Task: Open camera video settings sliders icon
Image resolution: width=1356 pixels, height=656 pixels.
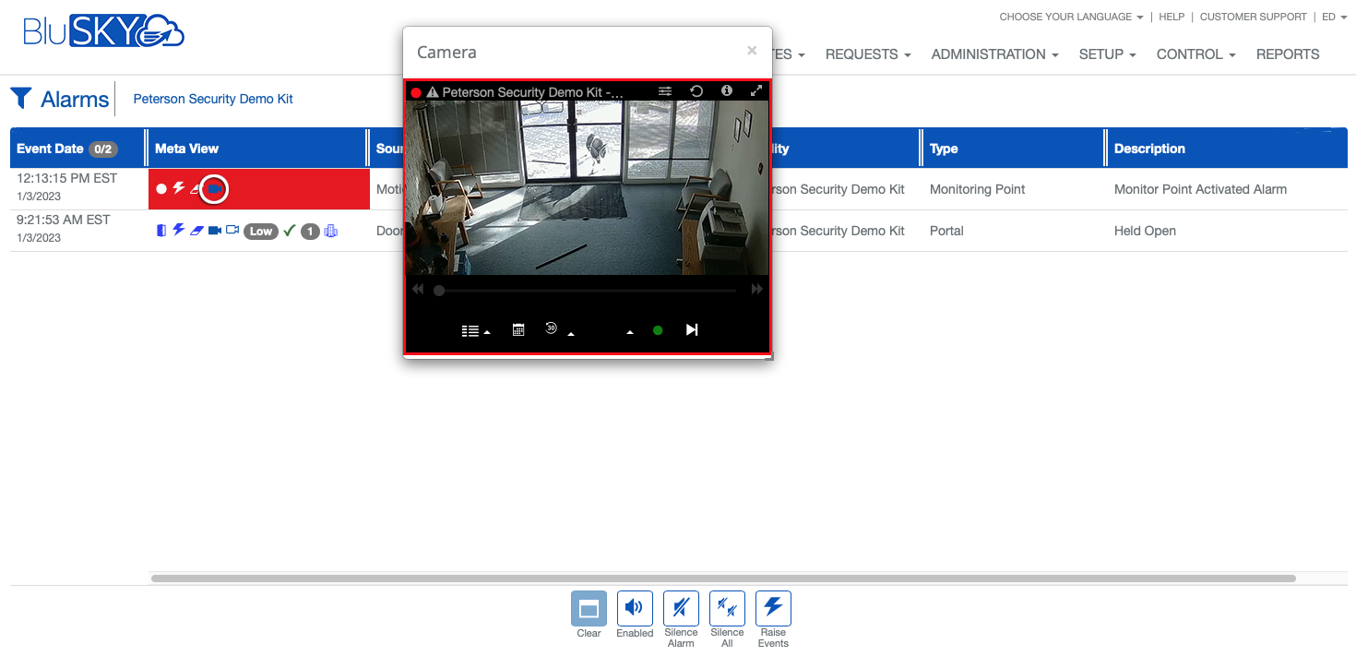Action: 665,91
